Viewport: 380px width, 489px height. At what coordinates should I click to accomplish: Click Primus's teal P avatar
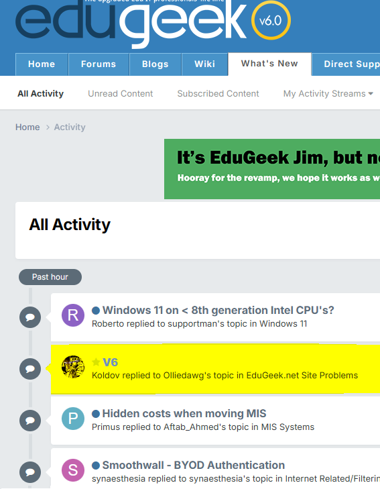click(x=73, y=419)
